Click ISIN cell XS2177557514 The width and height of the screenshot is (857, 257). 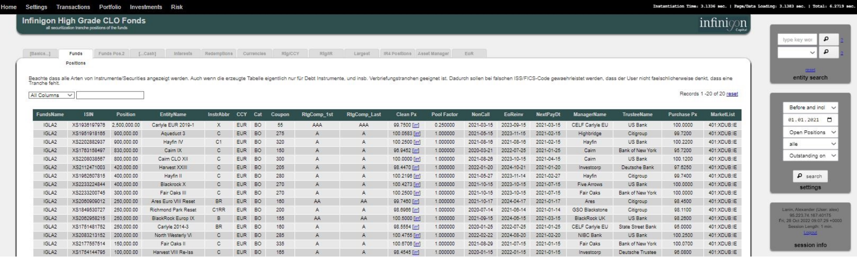89,244
